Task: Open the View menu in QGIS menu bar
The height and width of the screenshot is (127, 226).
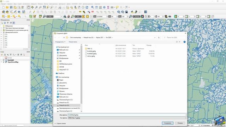Action: pos(15,4)
